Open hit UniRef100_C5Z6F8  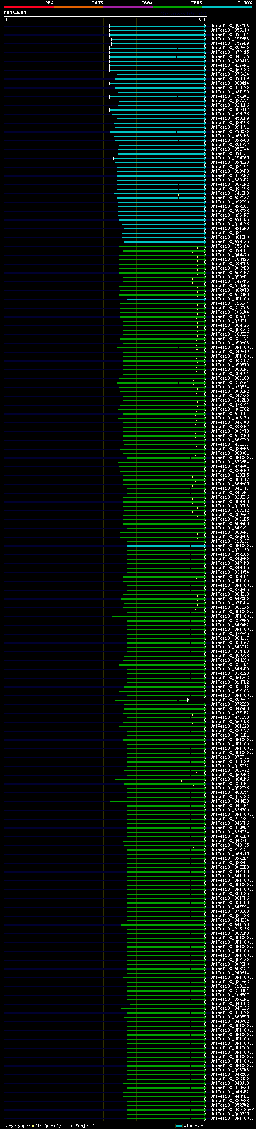coord(230,39)
